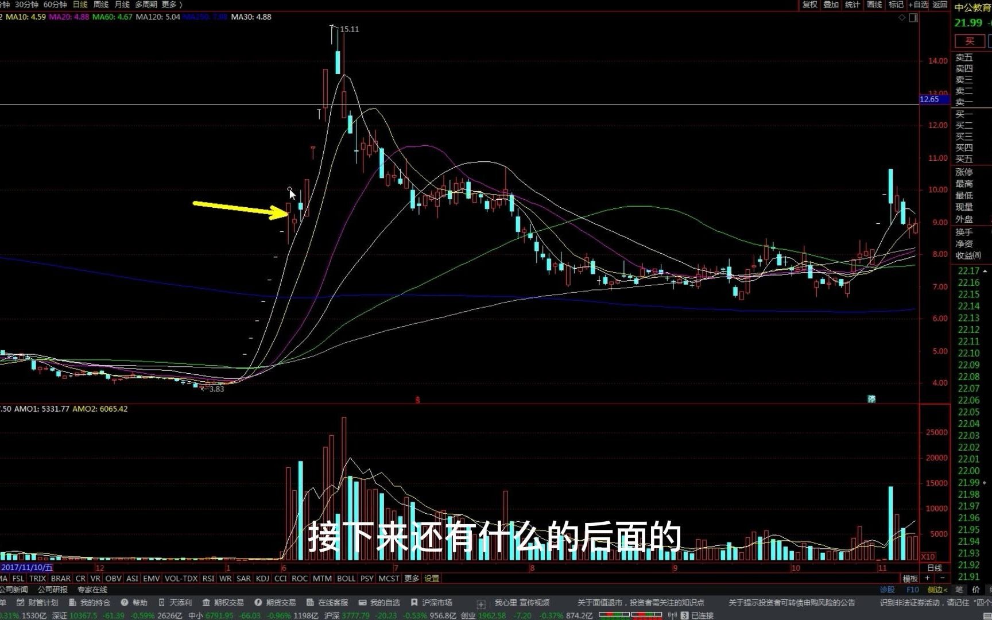Open 沪深市场 market shortcut
992x620 pixels.
point(431,602)
